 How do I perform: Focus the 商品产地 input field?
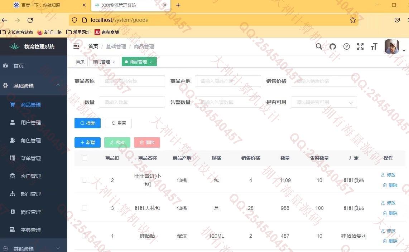click(228, 81)
